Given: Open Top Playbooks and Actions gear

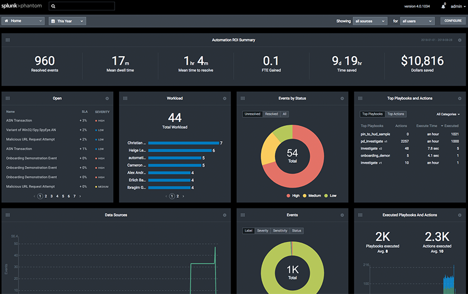Looking at the screenshot, I should [x=460, y=98].
